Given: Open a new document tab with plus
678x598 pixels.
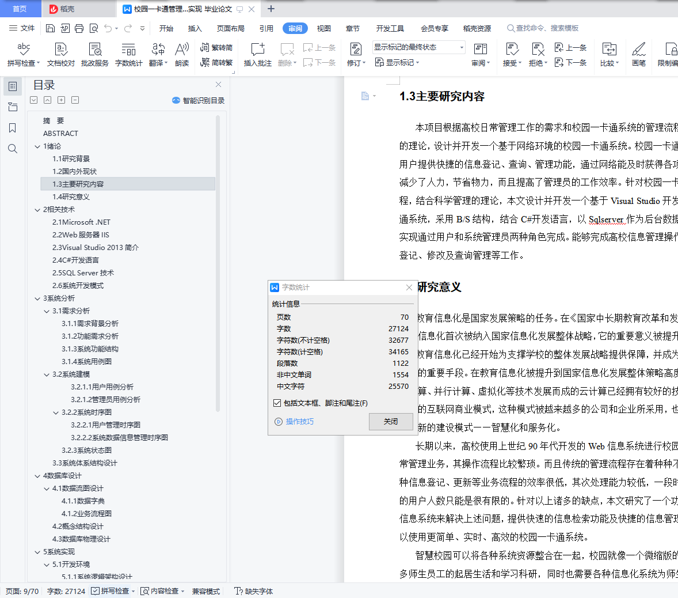Looking at the screenshot, I should tap(271, 9).
